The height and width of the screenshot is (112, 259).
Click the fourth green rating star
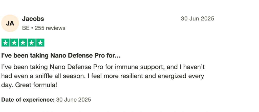[x=31, y=43]
